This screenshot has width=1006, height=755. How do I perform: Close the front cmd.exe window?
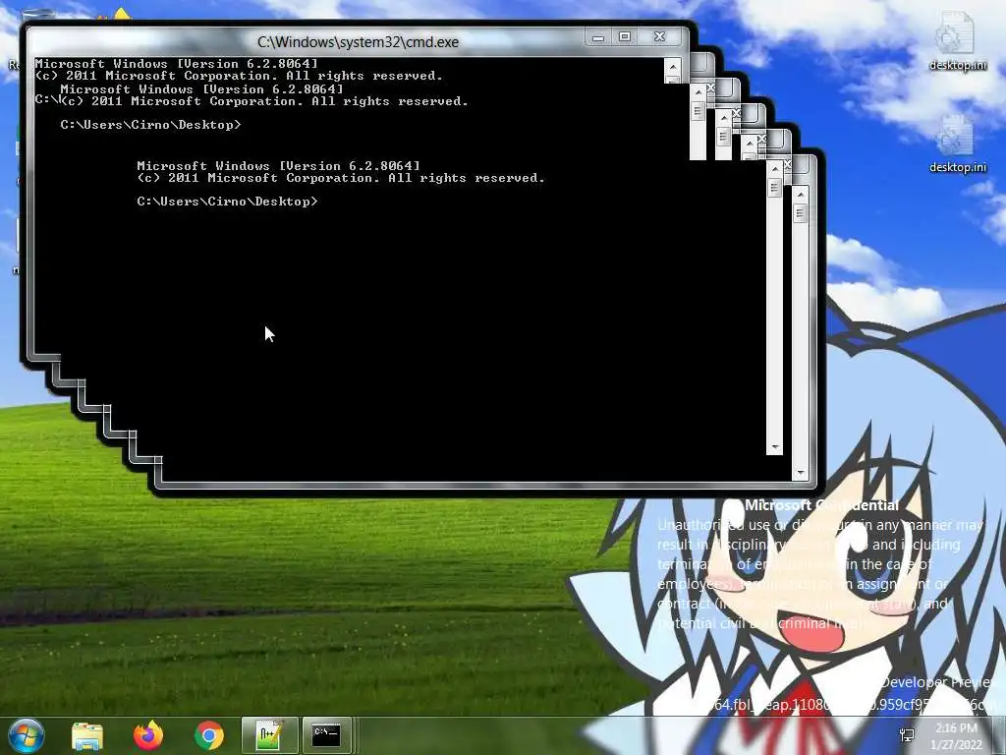[659, 37]
